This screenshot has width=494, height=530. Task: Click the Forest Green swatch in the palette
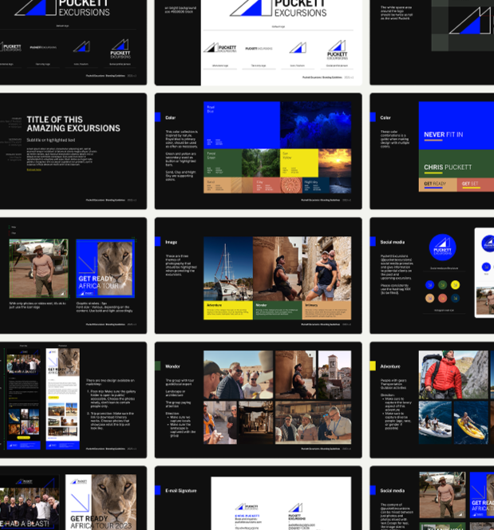(x=223, y=163)
